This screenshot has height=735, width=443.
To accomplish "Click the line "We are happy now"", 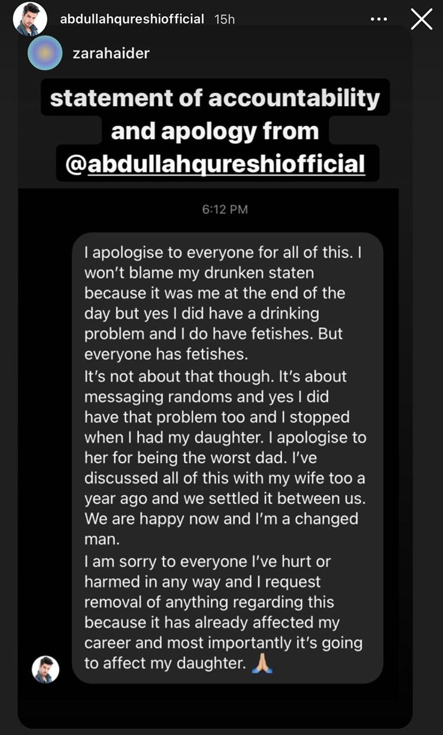I will [221, 519].
